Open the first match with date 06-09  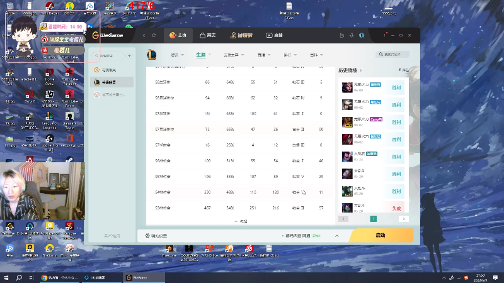(373, 87)
